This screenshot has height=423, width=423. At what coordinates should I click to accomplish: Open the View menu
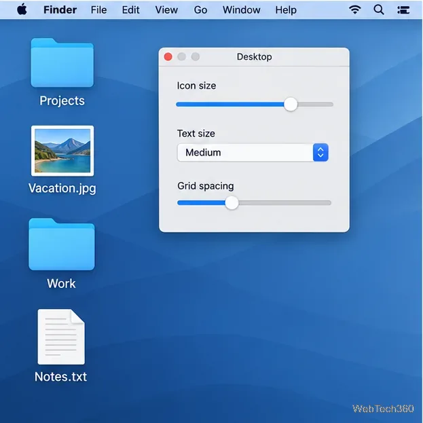(166, 10)
